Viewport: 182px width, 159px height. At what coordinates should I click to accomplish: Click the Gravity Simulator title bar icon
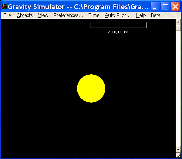[4, 6]
